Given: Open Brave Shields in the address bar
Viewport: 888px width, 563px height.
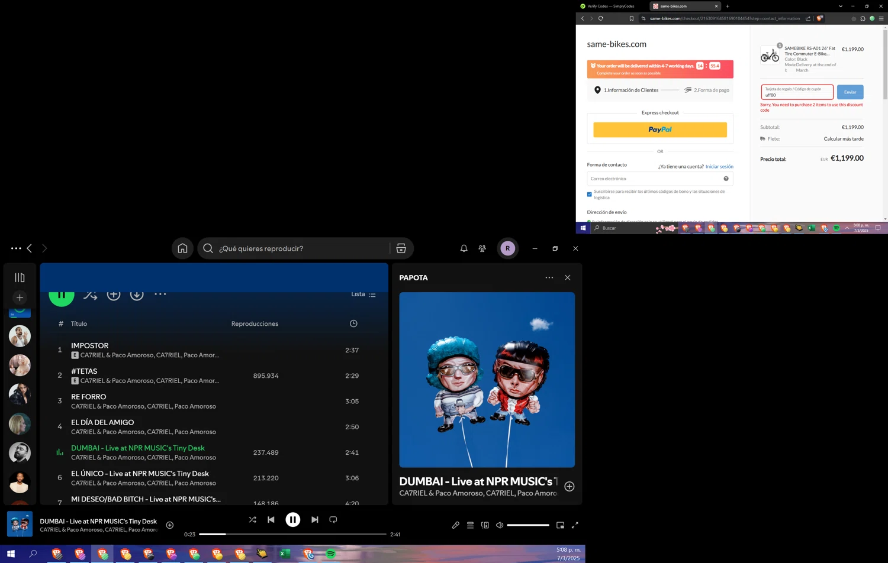Looking at the screenshot, I should (x=820, y=18).
